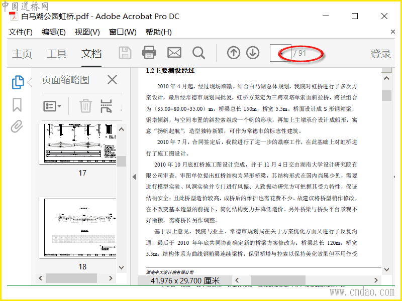Click the rotate/extract pages icon in thumbnails toolbar

coord(106,106)
